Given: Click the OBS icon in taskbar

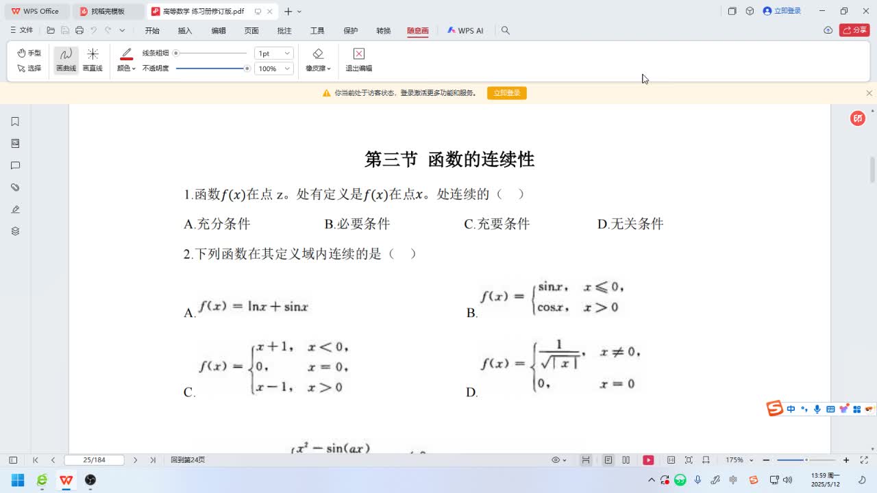Looking at the screenshot, I should [x=90, y=480].
